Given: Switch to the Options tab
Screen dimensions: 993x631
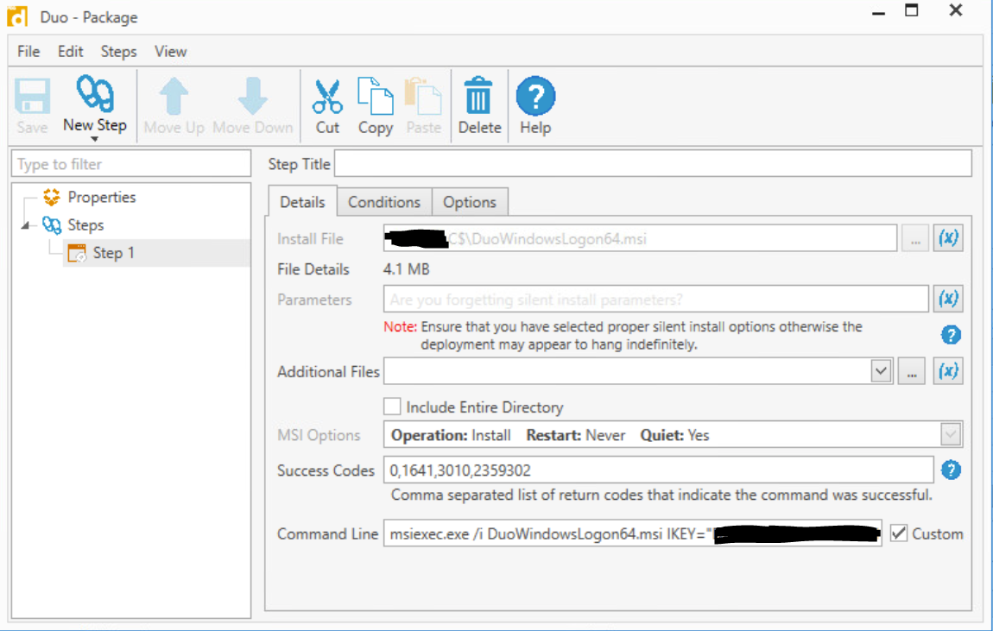Looking at the screenshot, I should [469, 202].
